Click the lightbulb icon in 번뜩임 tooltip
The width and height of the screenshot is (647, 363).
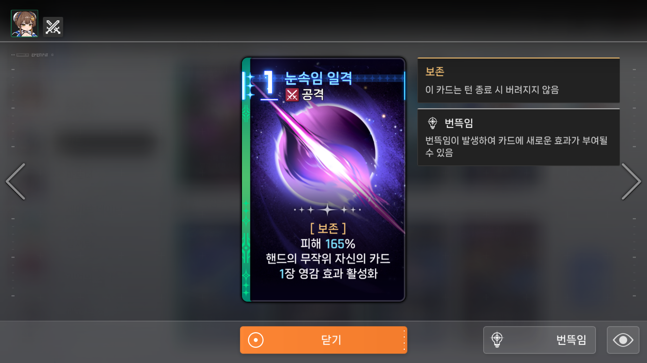coord(432,123)
